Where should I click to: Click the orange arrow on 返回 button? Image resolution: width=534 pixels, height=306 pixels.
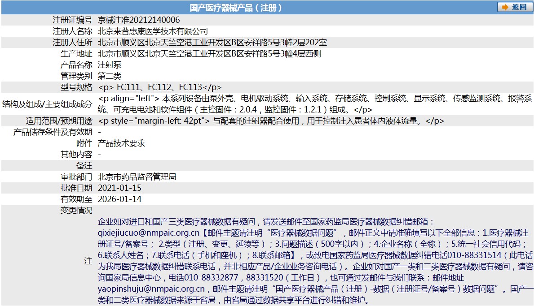(505, 7)
